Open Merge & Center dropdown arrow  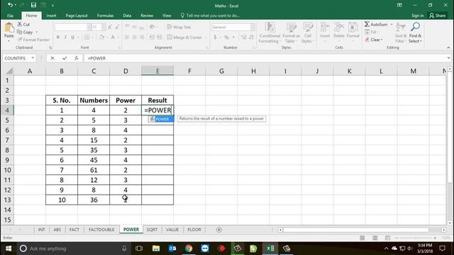point(206,38)
